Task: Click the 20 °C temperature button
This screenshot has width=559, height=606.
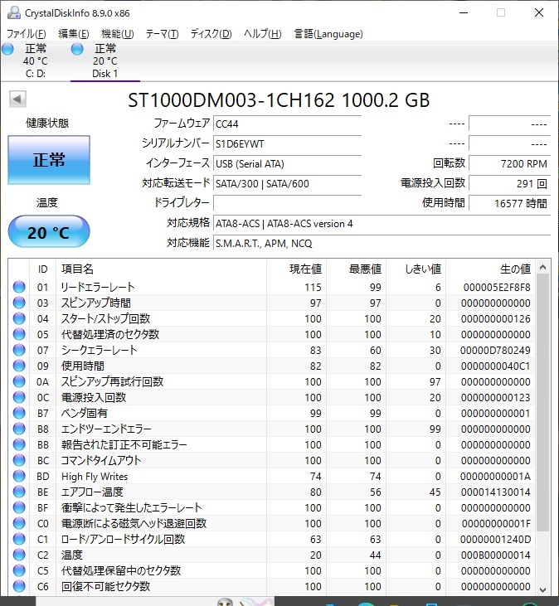Action: pos(49,231)
